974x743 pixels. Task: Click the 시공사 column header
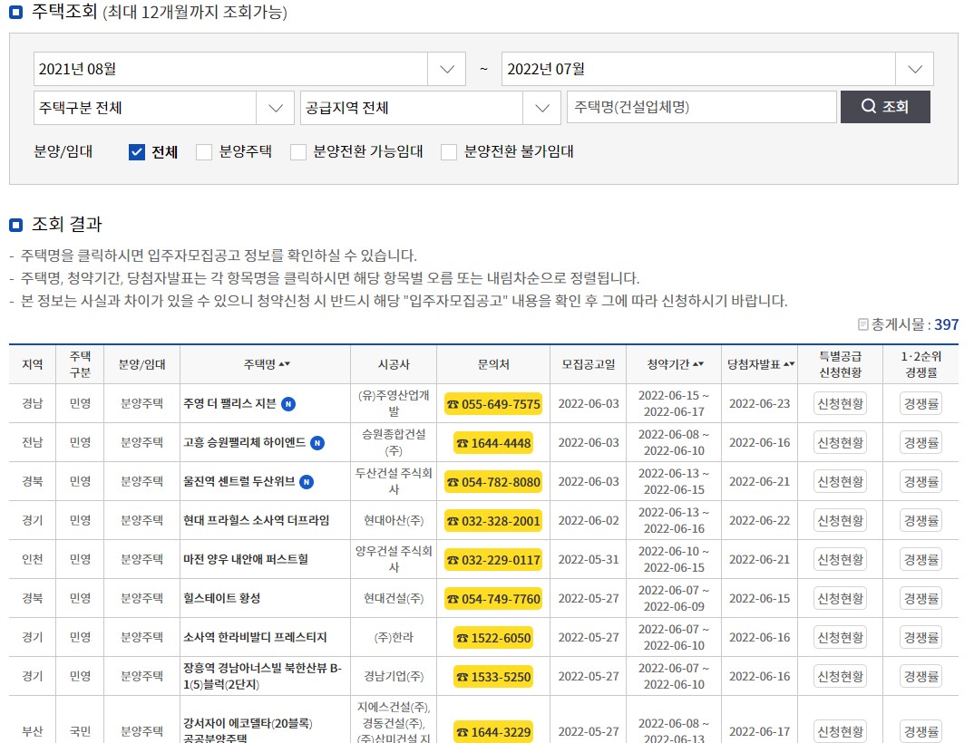tap(394, 364)
